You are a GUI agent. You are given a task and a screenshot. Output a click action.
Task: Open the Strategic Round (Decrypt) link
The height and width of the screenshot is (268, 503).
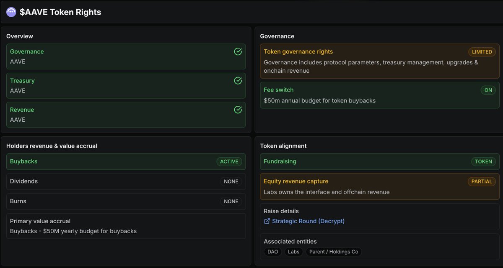308,221
